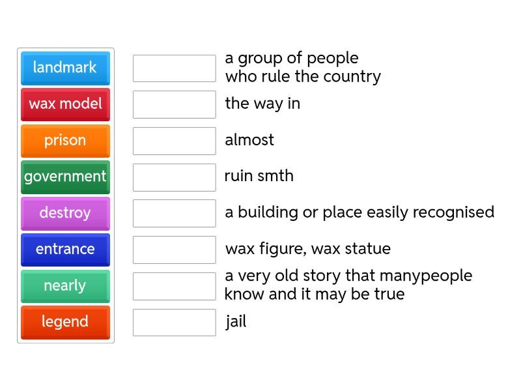Click the blank slot beside 'almost'
The height and width of the screenshot is (391, 521).
[174, 141]
